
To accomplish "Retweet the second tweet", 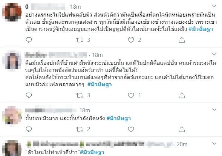I will click(80, 95).
